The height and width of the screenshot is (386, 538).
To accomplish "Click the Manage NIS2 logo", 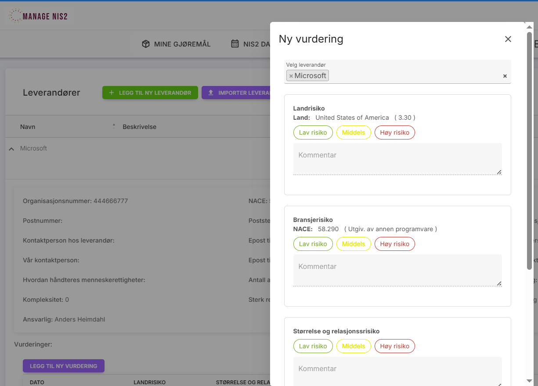I will [38, 16].
